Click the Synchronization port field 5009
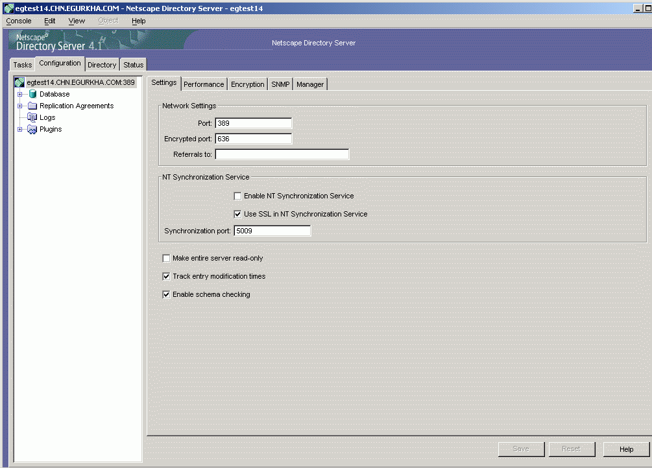Viewport: 652px width, 468px height. click(x=272, y=231)
